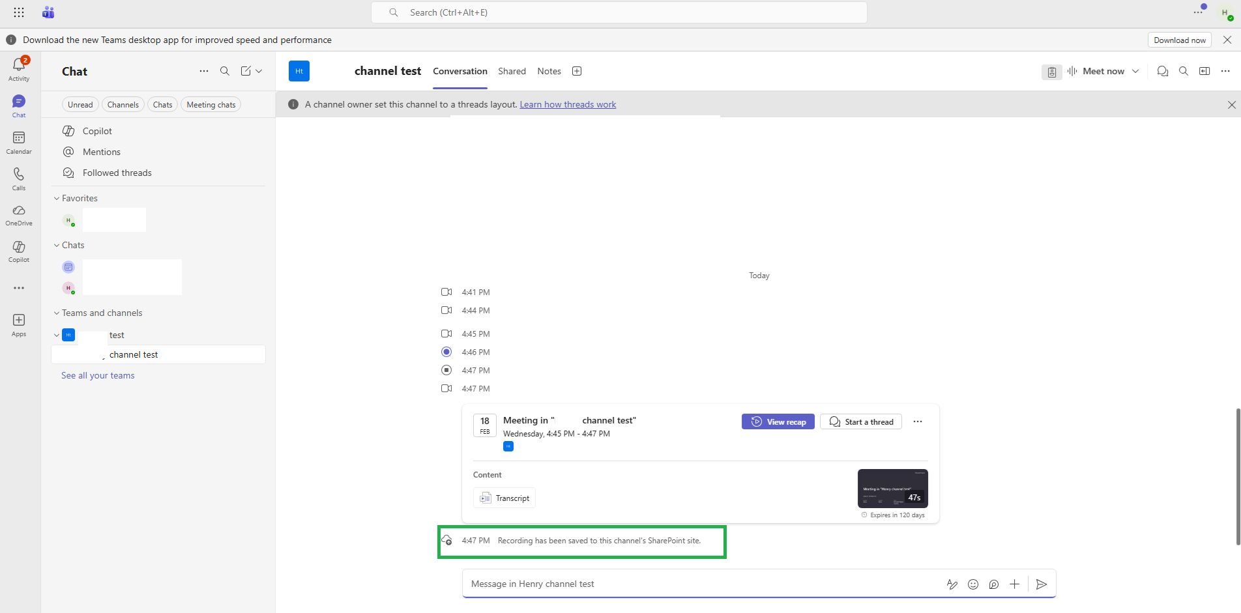Open channel more options ellipsis
Image resolution: width=1241 pixels, height=613 pixels.
(x=1225, y=71)
